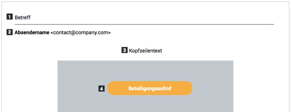Click the gray email body block
The width and height of the screenshot is (291, 112).
click(x=145, y=86)
